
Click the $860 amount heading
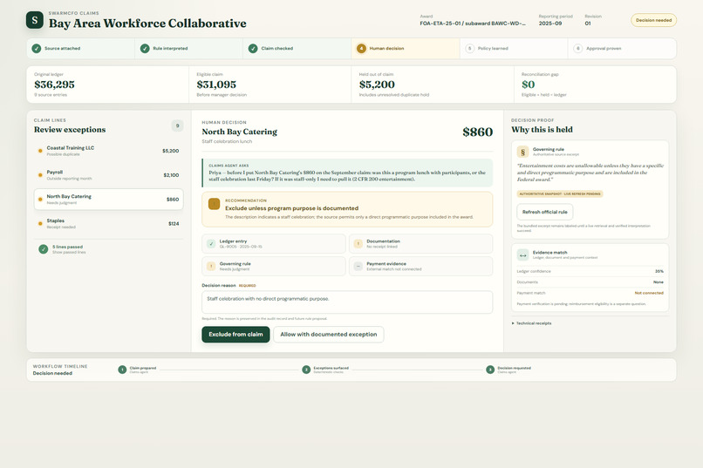pos(477,132)
